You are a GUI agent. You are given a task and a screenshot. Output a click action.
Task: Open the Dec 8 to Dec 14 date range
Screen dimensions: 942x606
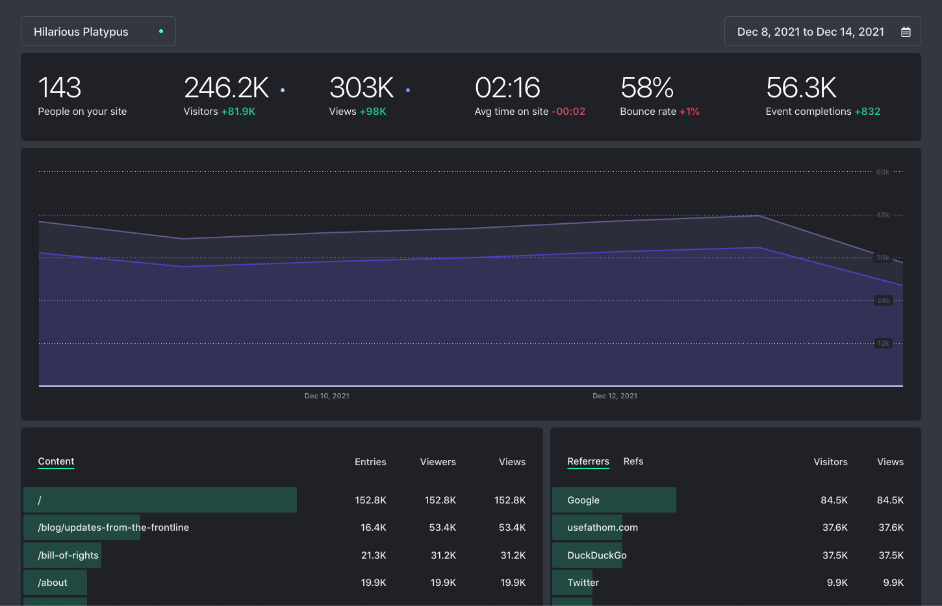810,32
